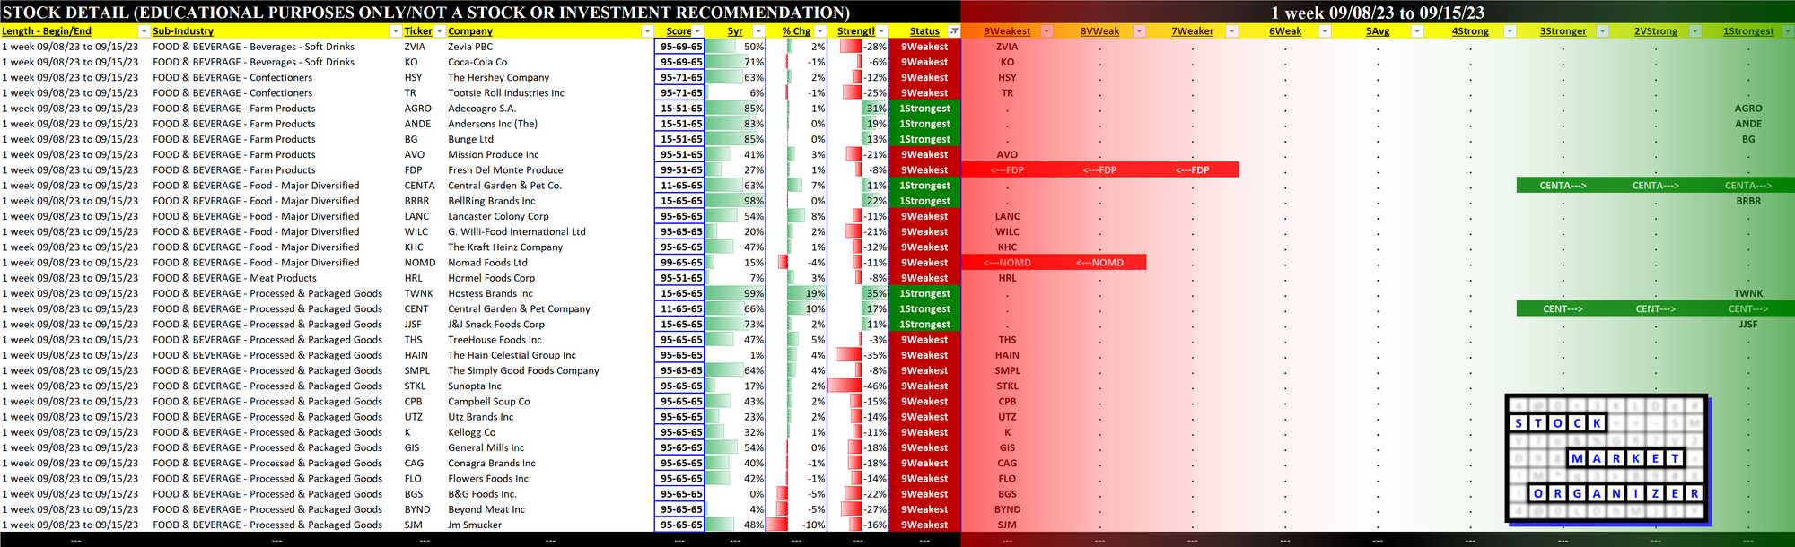
Task: Click BYND in the 9Weakest column
Action: pyautogui.click(x=1007, y=509)
